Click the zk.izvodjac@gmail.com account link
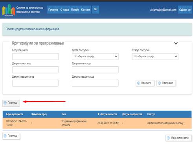Screen dimensions: 193x144 163,10
